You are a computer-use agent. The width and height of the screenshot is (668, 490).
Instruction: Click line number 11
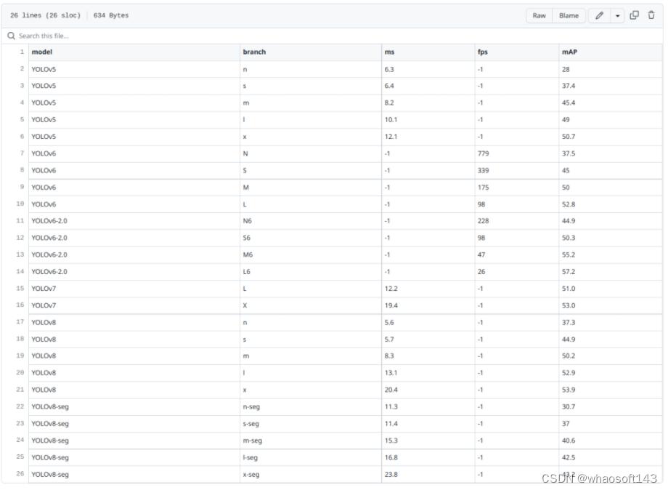(20, 221)
